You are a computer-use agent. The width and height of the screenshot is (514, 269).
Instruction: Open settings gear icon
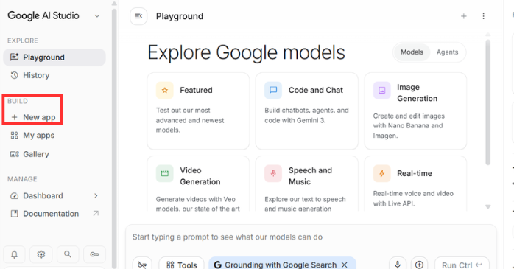coord(41,254)
